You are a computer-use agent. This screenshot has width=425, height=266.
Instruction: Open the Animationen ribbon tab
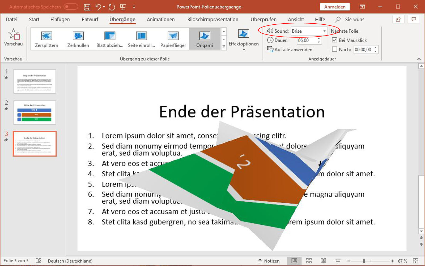pos(161,19)
